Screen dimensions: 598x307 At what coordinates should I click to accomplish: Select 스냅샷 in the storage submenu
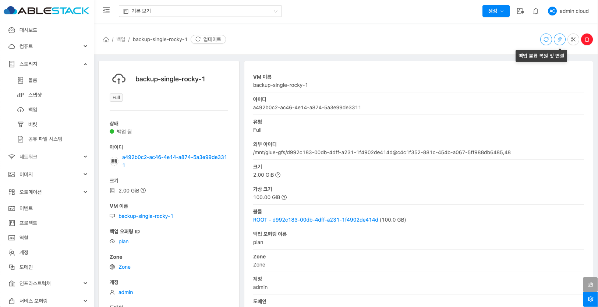[35, 95]
